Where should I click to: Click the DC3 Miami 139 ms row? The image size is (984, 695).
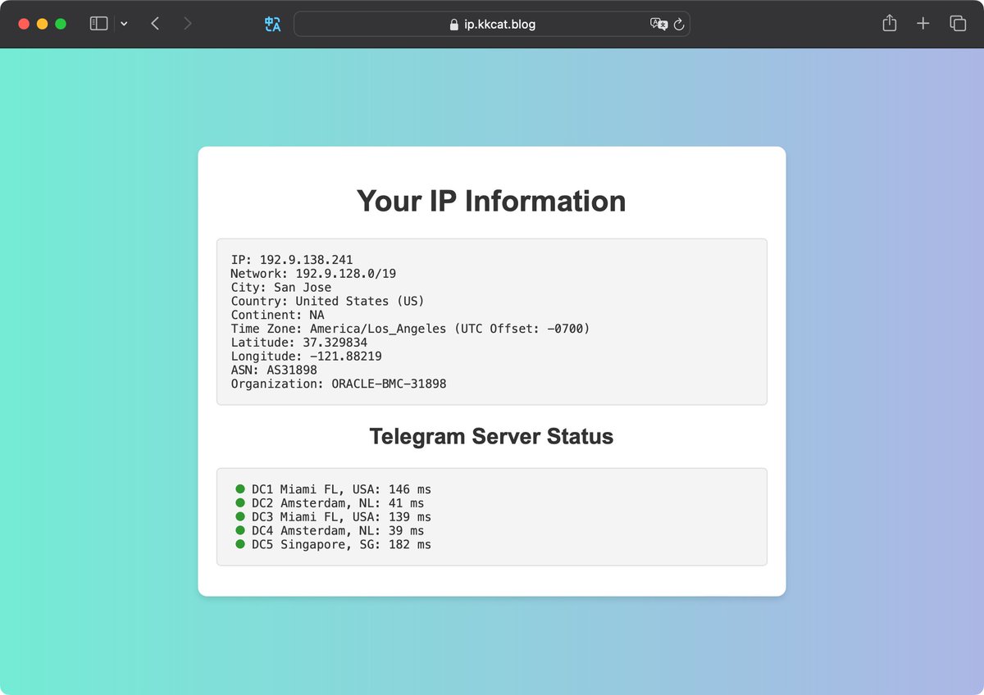(x=333, y=517)
